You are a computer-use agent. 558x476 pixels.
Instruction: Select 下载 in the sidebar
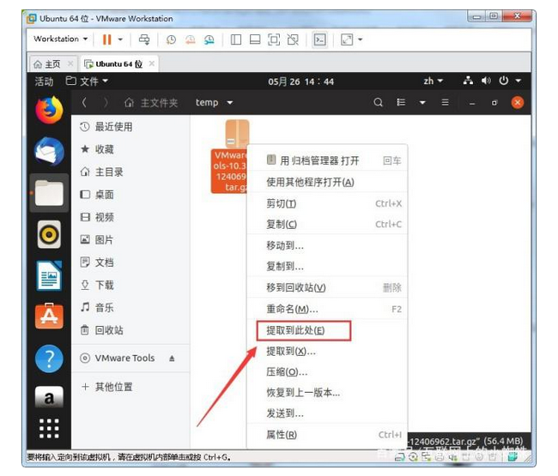click(130, 285)
